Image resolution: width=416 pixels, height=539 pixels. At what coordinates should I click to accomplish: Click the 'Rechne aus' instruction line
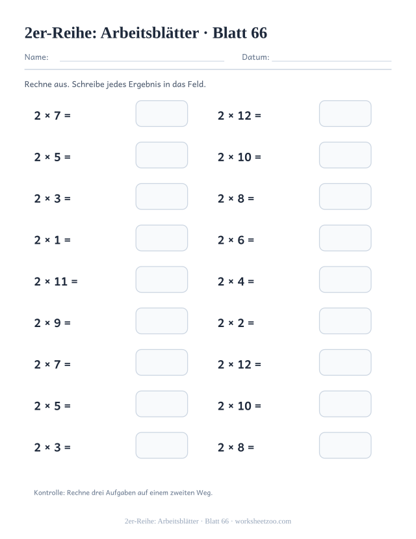pyautogui.click(x=115, y=85)
